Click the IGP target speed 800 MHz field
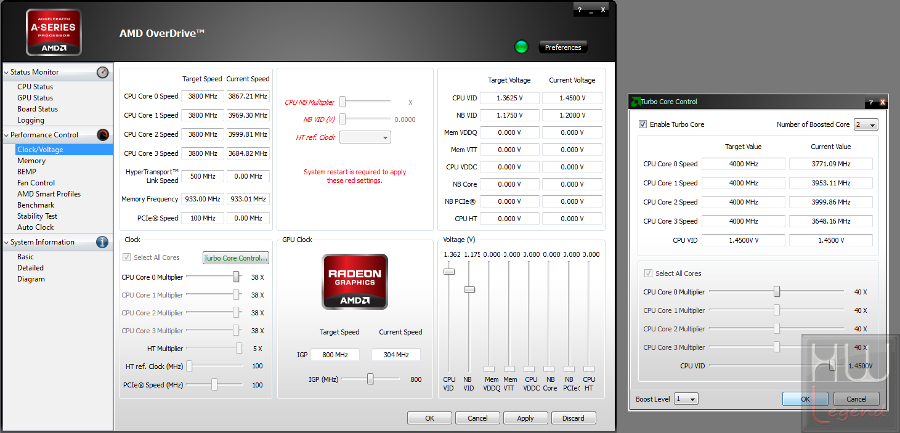Viewport: 900px width, 433px height. pos(335,355)
